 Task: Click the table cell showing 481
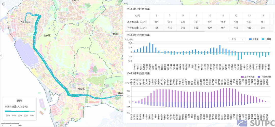coord(263,22)
